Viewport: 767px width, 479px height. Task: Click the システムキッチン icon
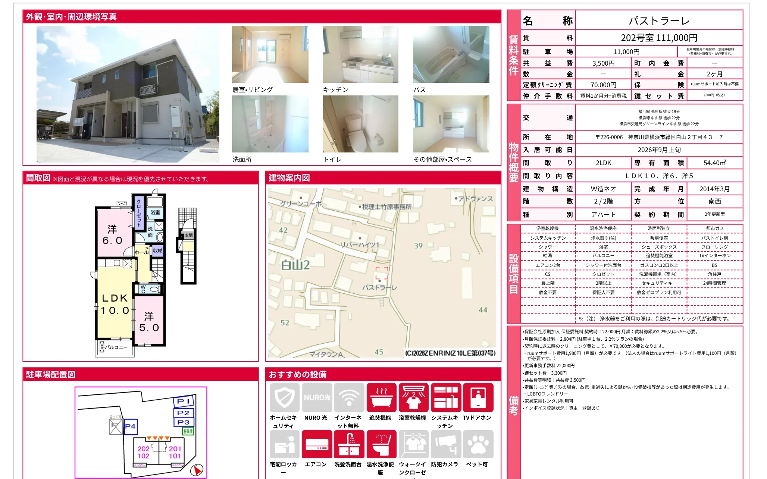coord(446,397)
